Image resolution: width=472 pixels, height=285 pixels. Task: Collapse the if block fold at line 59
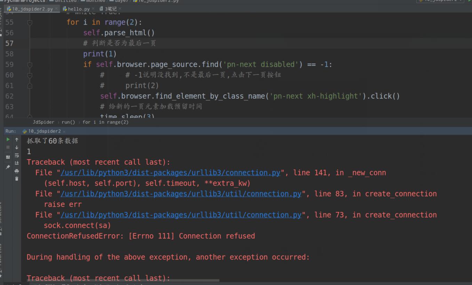[30, 65]
